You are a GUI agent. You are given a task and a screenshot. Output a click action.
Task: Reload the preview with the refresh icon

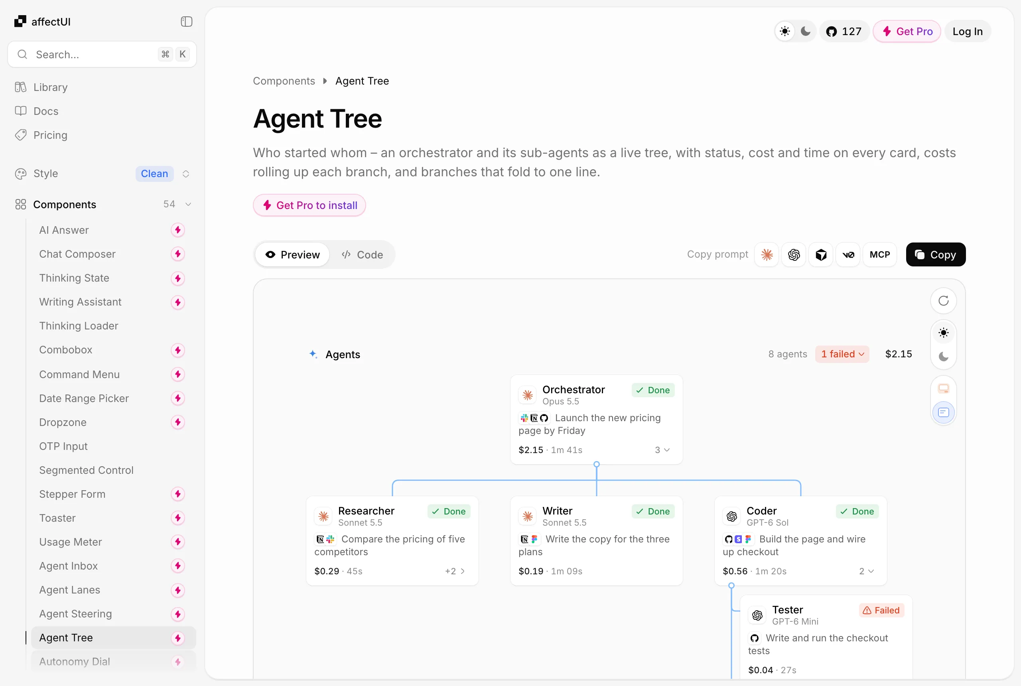(944, 301)
